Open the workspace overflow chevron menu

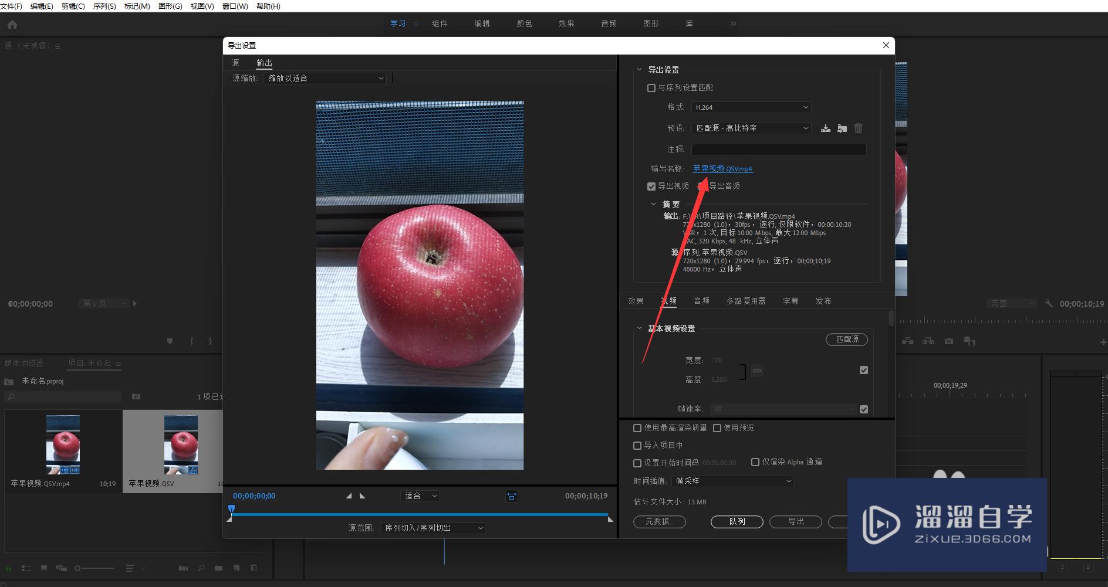pyautogui.click(x=733, y=24)
